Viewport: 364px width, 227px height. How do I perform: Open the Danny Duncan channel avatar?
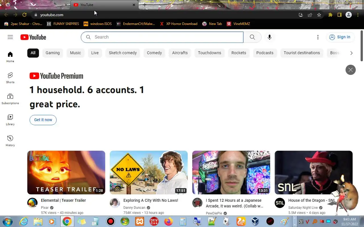[x=115, y=203]
